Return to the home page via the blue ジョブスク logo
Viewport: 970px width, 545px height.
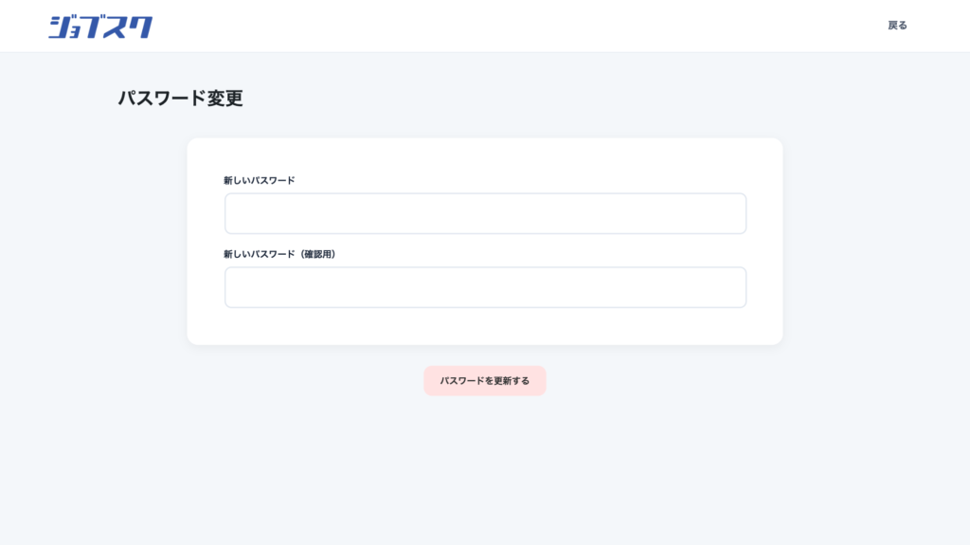pos(100,27)
